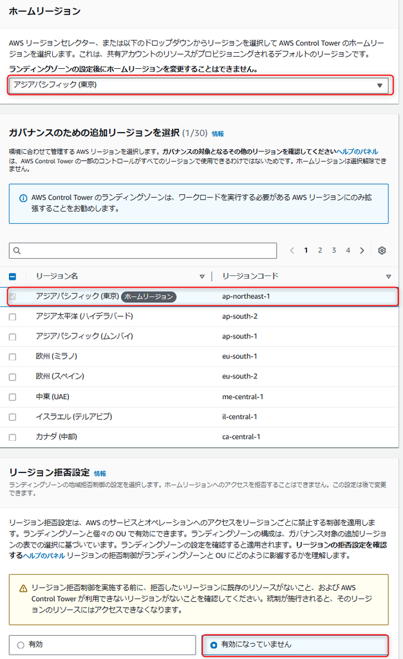Viewport: 403px width, 659px height.
Task: Open the home region dropdown アジアパシフィック (東京)
Action: pyautogui.click(x=200, y=85)
